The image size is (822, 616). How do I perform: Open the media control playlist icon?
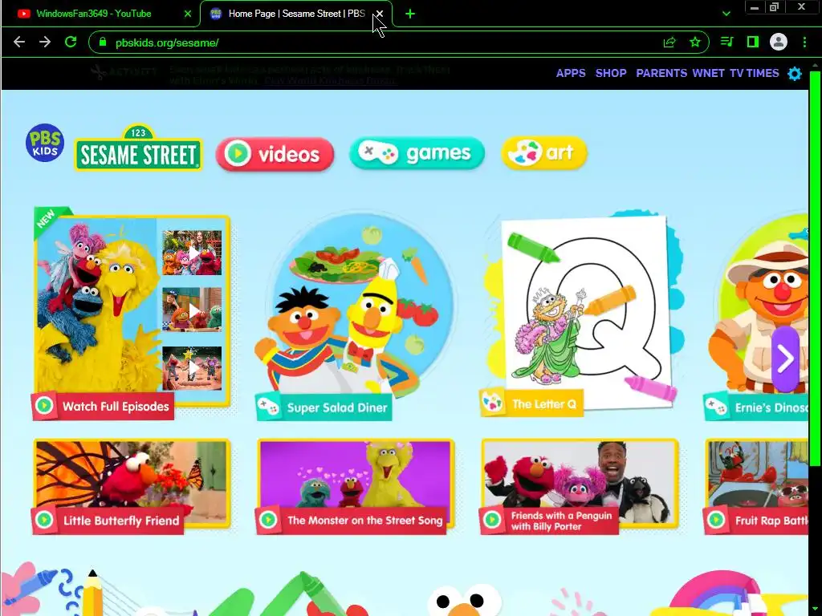click(x=726, y=42)
